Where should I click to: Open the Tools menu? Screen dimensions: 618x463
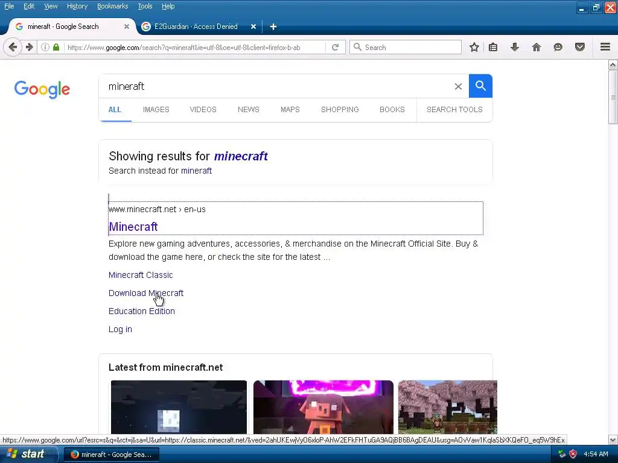tap(145, 6)
